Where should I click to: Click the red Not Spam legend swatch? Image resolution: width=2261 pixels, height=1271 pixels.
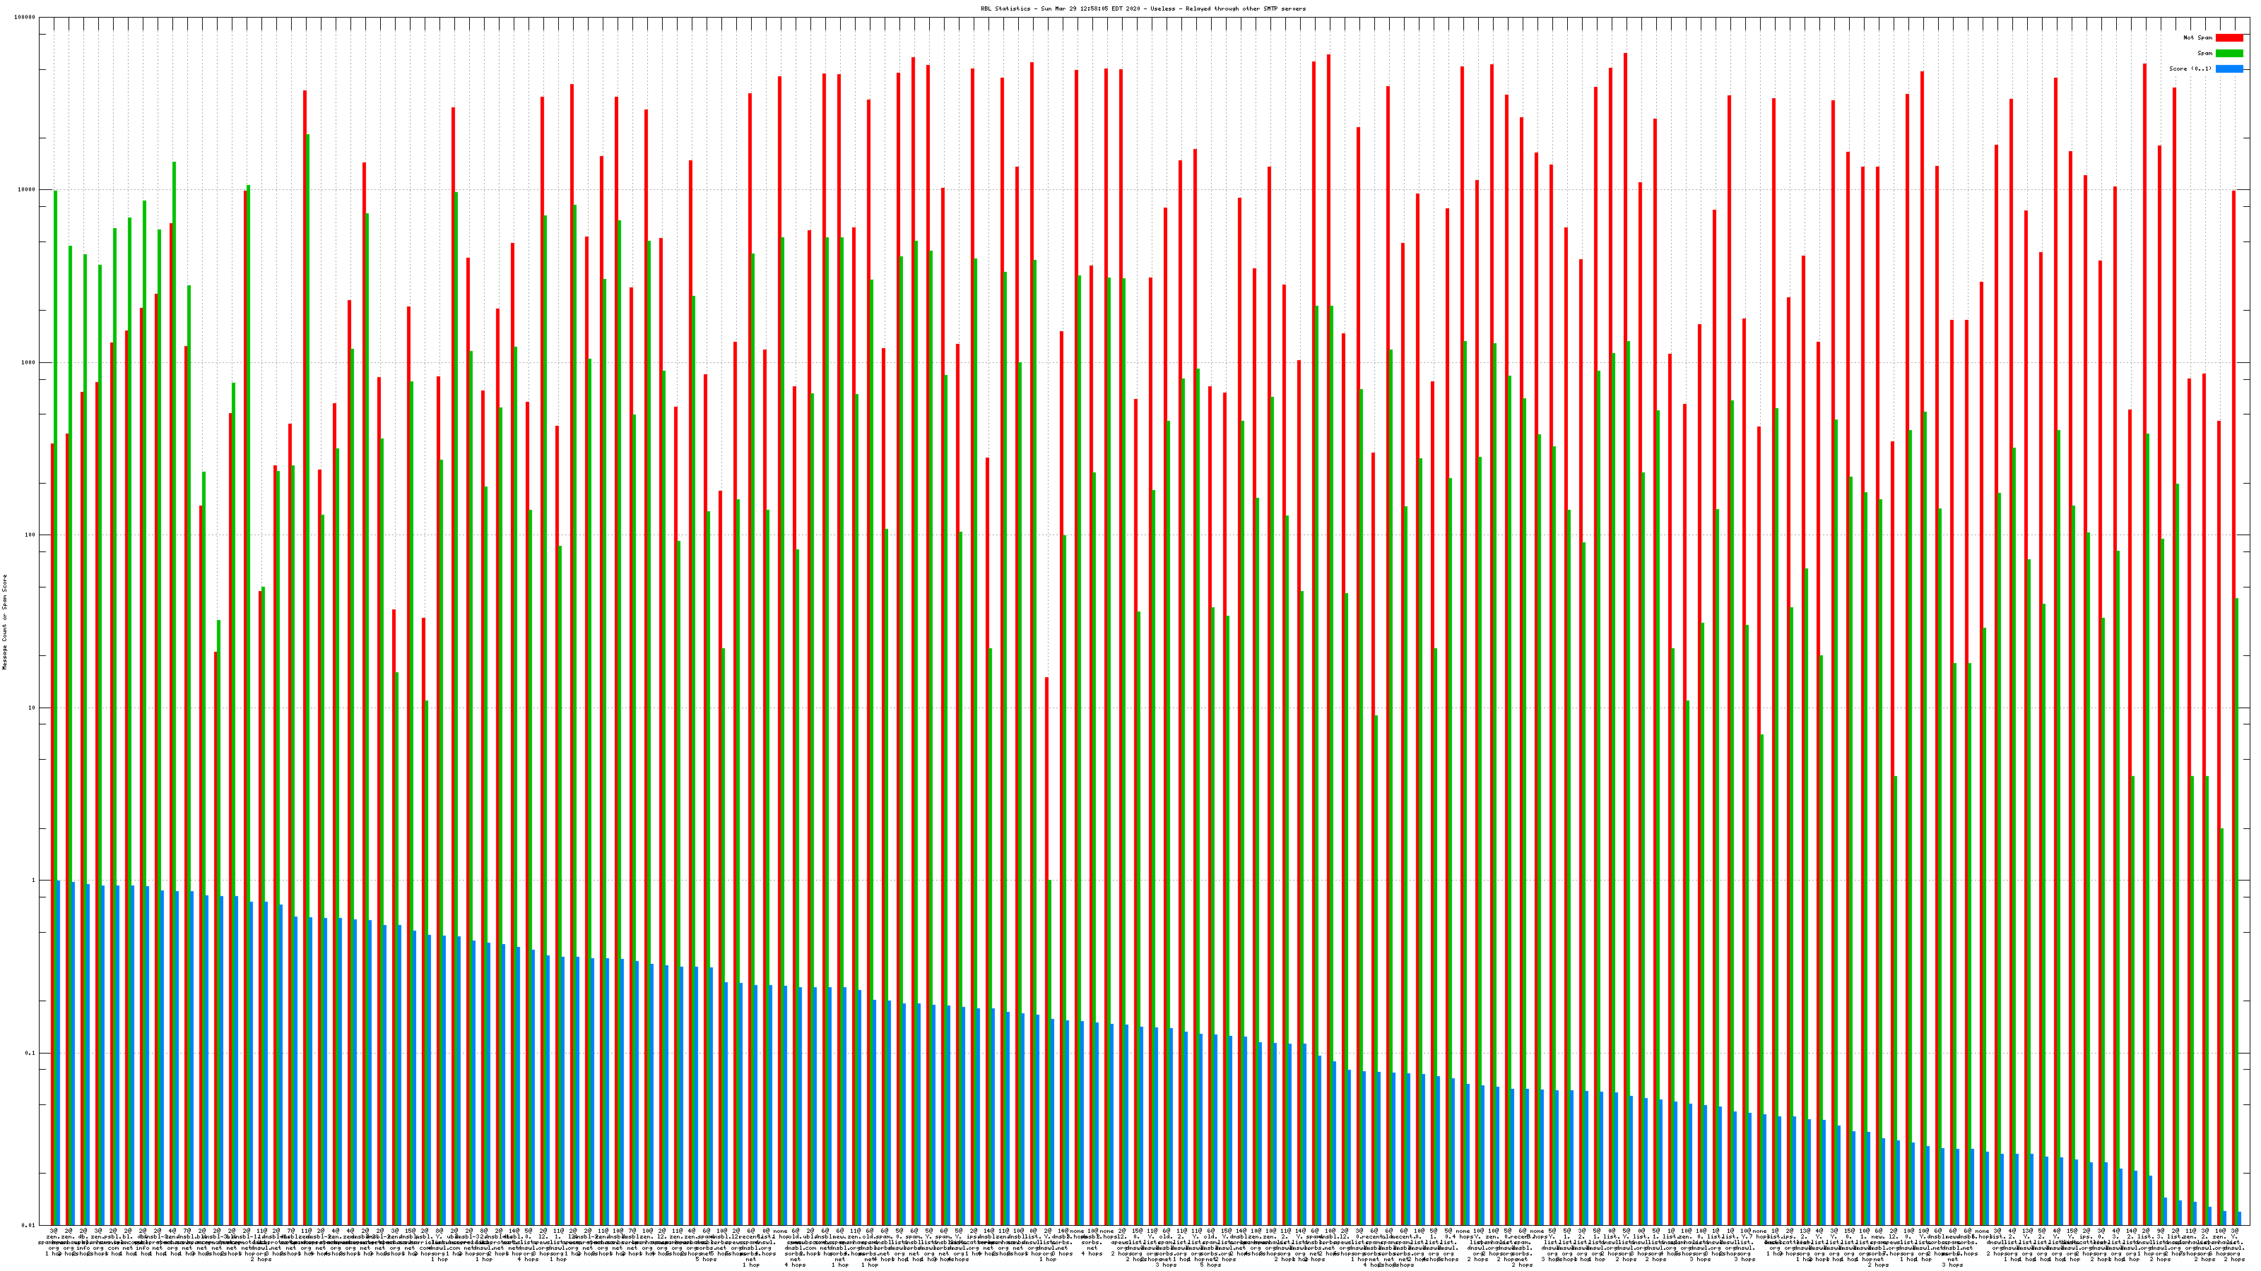[x=2229, y=37]
